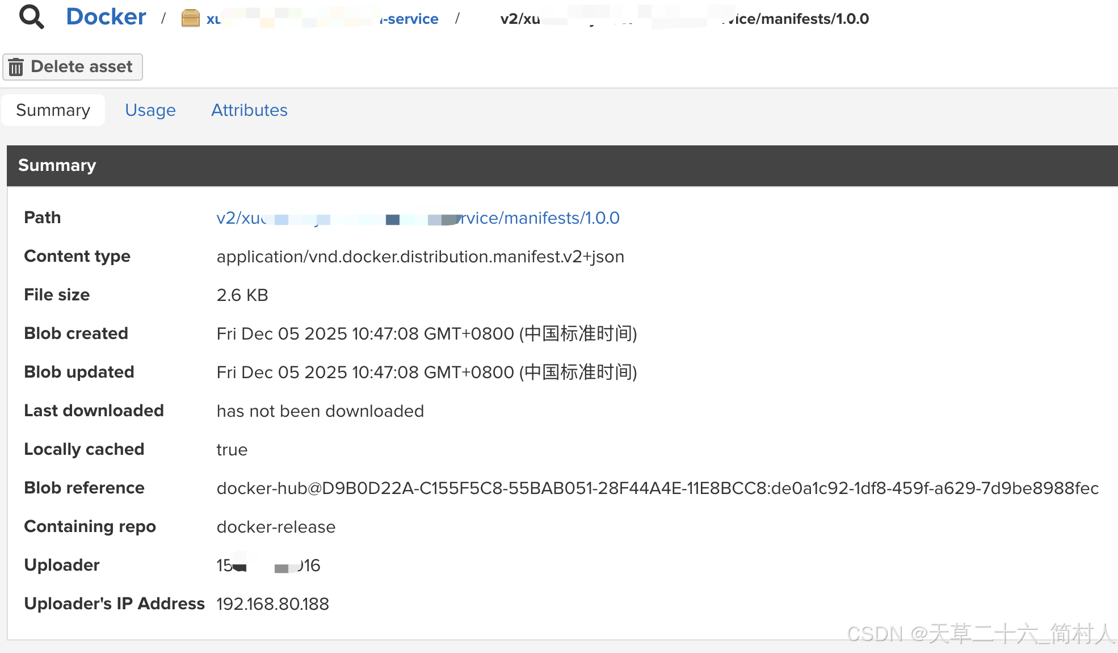Image resolution: width=1118 pixels, height=653 pixels.
Task: Click the 2.6 KB file size value
Action: (242, 295)
